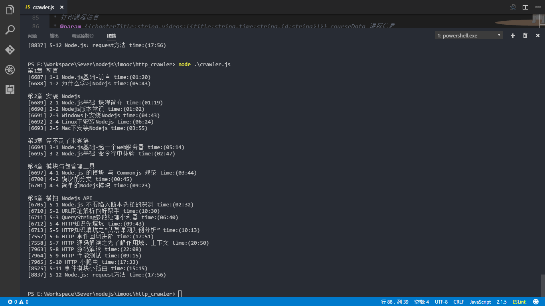Click the '[6697] 4-1 Node.js 的模块 与 Commonjs 规范' line

tap(112, 173)
